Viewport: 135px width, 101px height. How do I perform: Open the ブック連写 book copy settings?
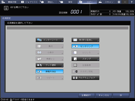click(x=50, y=65)
